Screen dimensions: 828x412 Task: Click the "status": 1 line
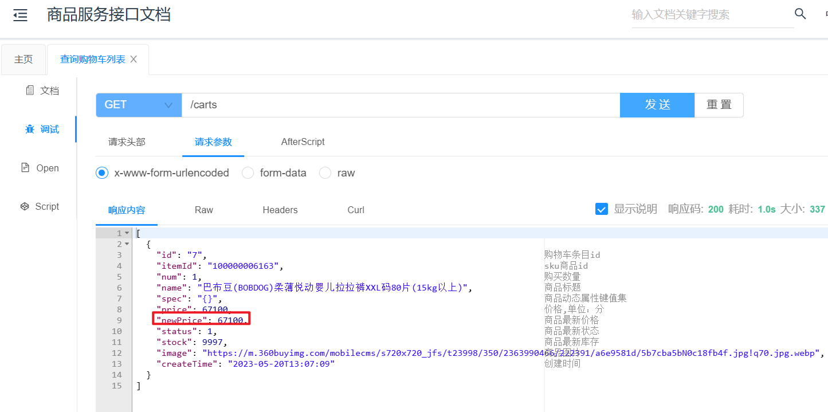[x=187, y=331]
